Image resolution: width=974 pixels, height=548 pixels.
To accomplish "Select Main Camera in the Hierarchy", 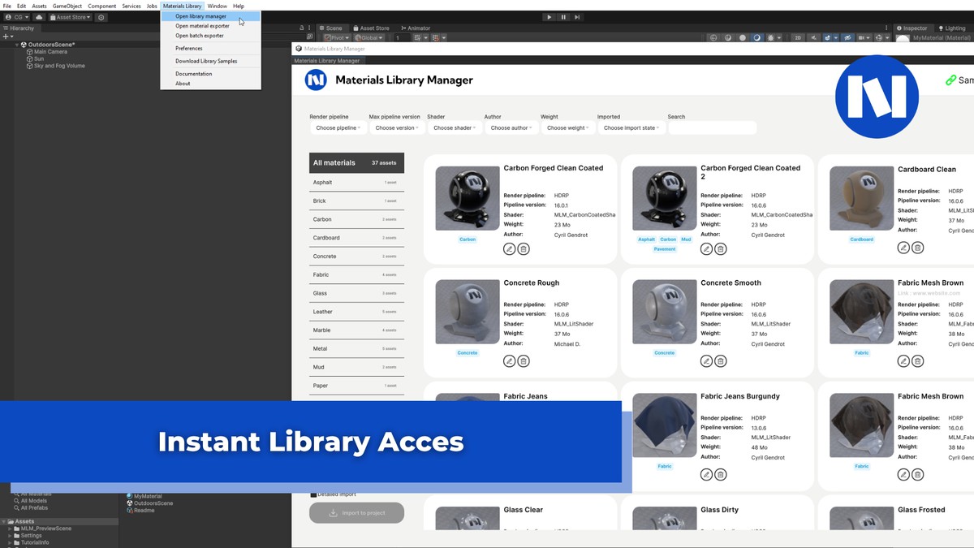I will 50,52.
